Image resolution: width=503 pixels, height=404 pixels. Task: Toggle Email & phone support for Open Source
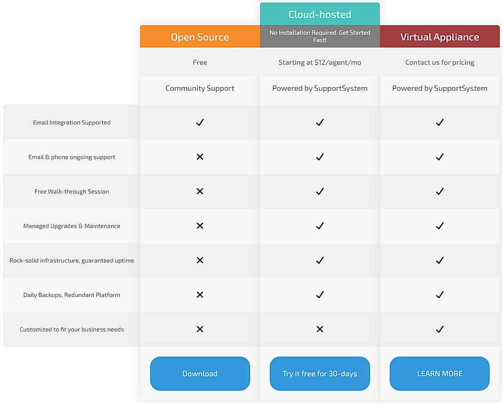[200, 157]
